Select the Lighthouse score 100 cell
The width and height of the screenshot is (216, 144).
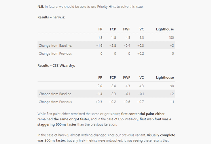[171, 38]
